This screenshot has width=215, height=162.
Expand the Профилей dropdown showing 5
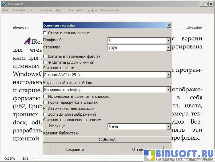click(168, 41)
